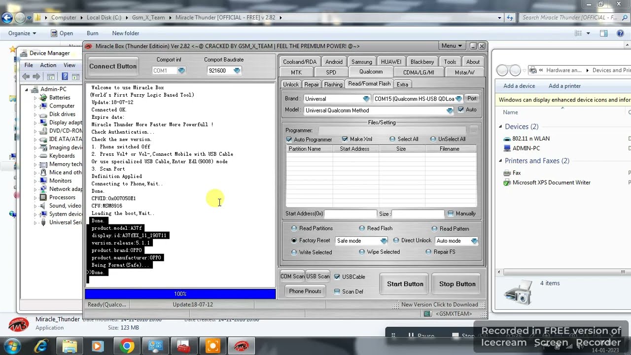Select the Factory Reset radio button

coord(294,241)
